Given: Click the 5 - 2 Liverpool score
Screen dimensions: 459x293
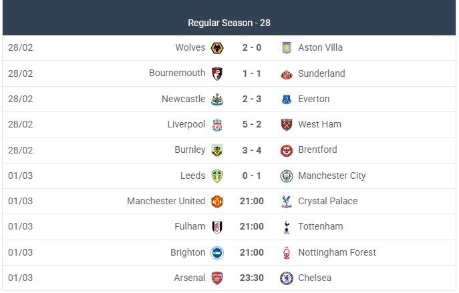Looking at the screenshot, I should click(252, 125).
